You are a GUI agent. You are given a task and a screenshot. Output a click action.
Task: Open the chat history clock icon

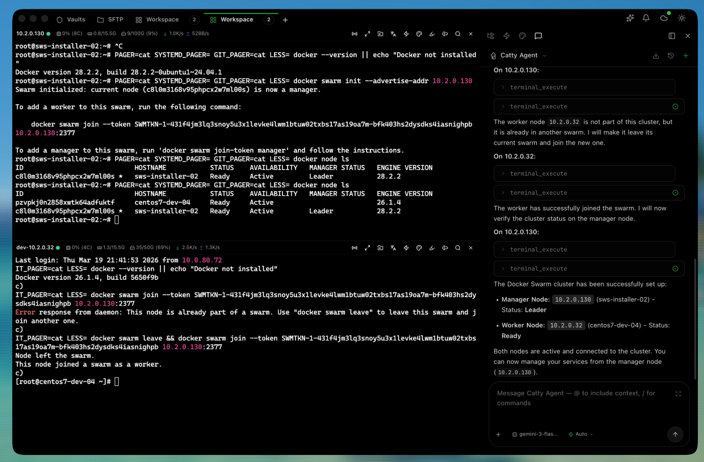click(671, 55)
